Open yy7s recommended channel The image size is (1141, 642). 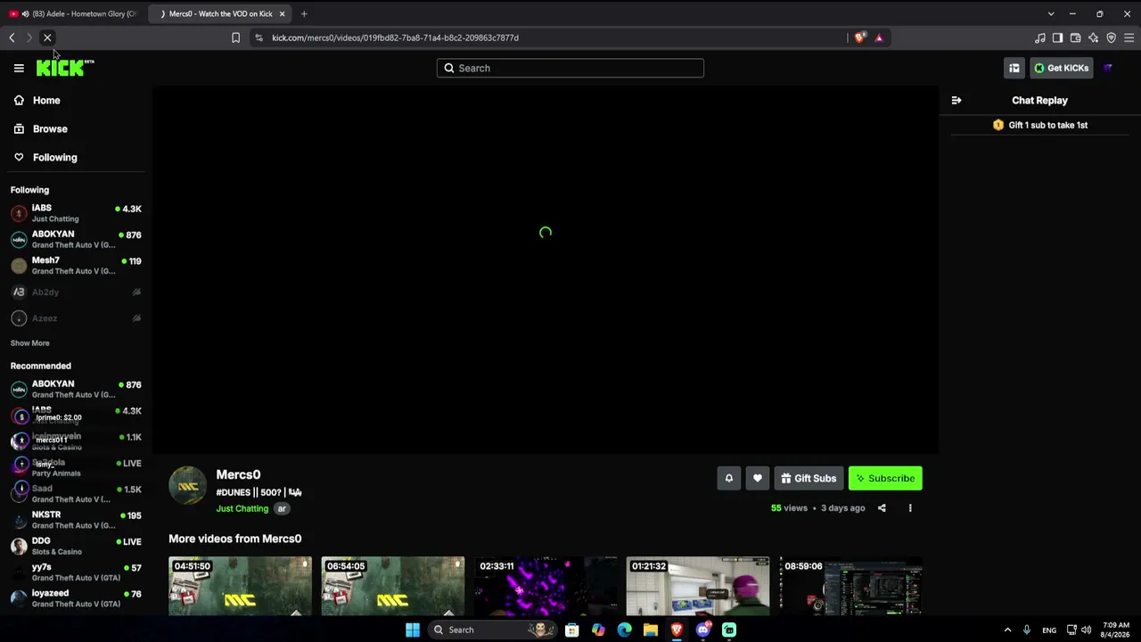(76, 572)
